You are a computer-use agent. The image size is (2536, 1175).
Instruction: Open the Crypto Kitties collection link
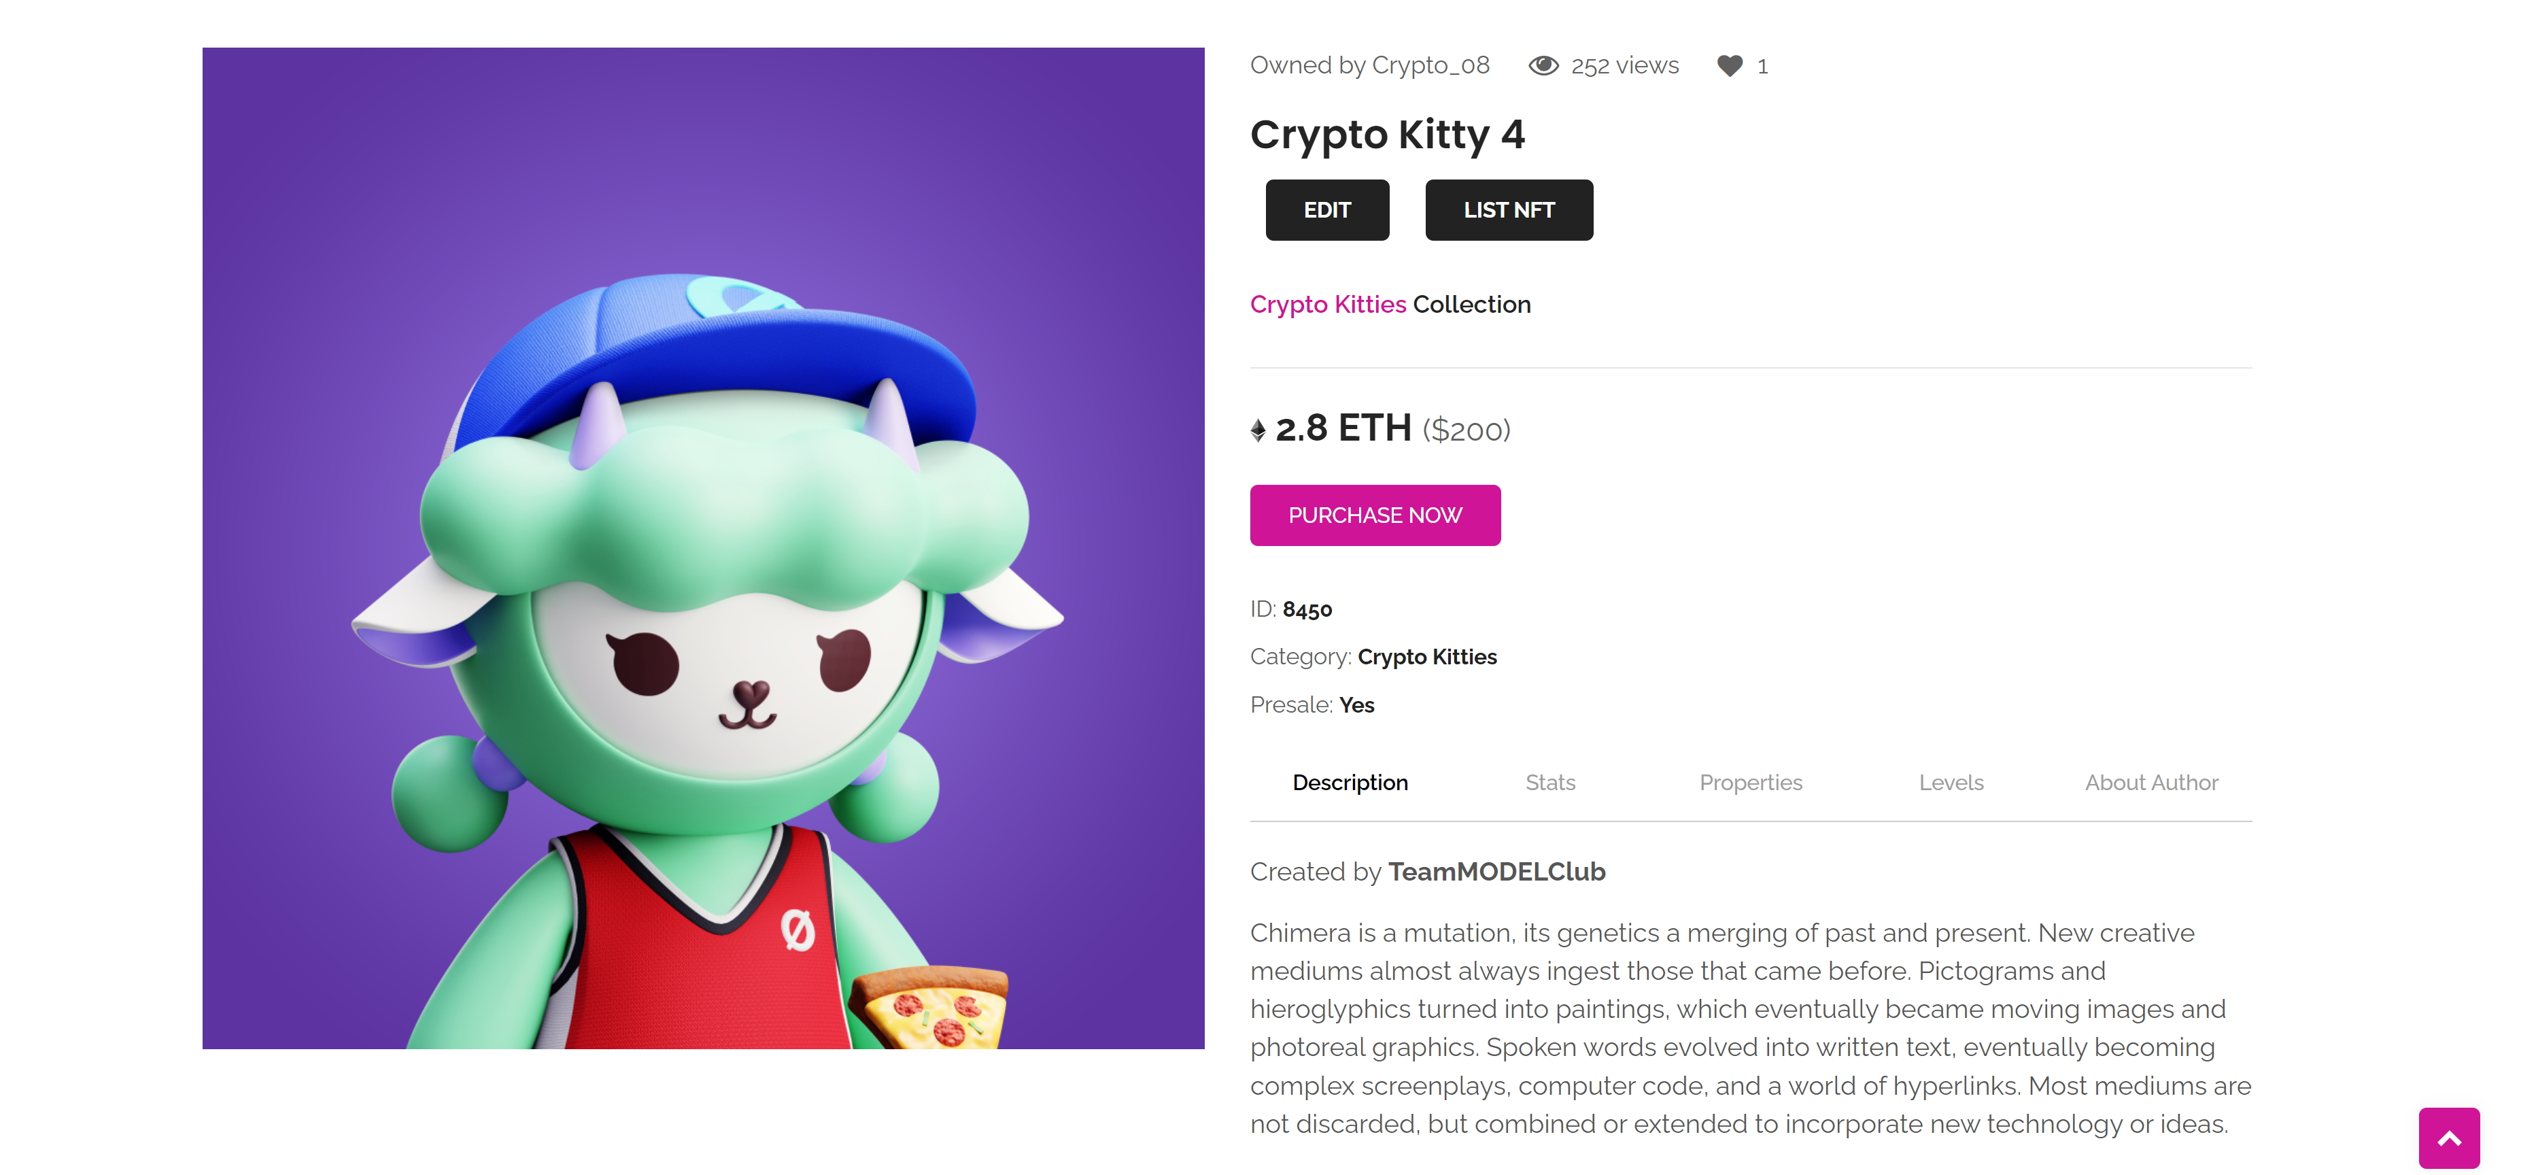[x=1327, y=305]
